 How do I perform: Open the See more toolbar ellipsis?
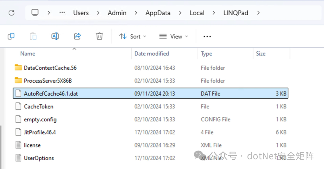tap(207, 37)
